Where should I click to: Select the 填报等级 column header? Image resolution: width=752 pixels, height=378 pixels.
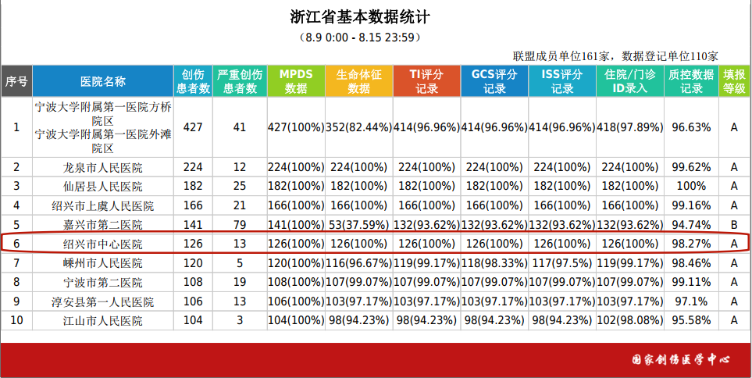[x=734, y=81]
